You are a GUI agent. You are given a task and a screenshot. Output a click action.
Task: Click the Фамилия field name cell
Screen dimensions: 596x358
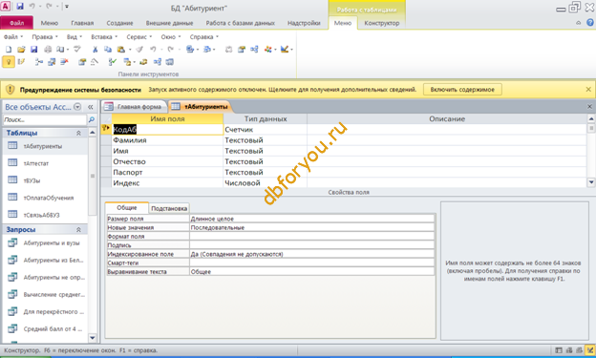coord(168,140)
